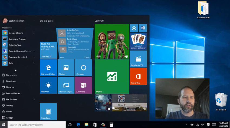Expand Google Chrome jump list arrow
The height and width of the screenshot is (128, 230).
34,33
